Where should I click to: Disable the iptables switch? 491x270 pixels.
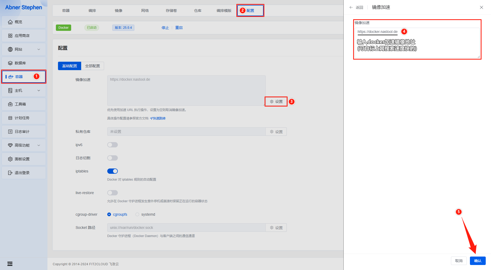point(113,171)
